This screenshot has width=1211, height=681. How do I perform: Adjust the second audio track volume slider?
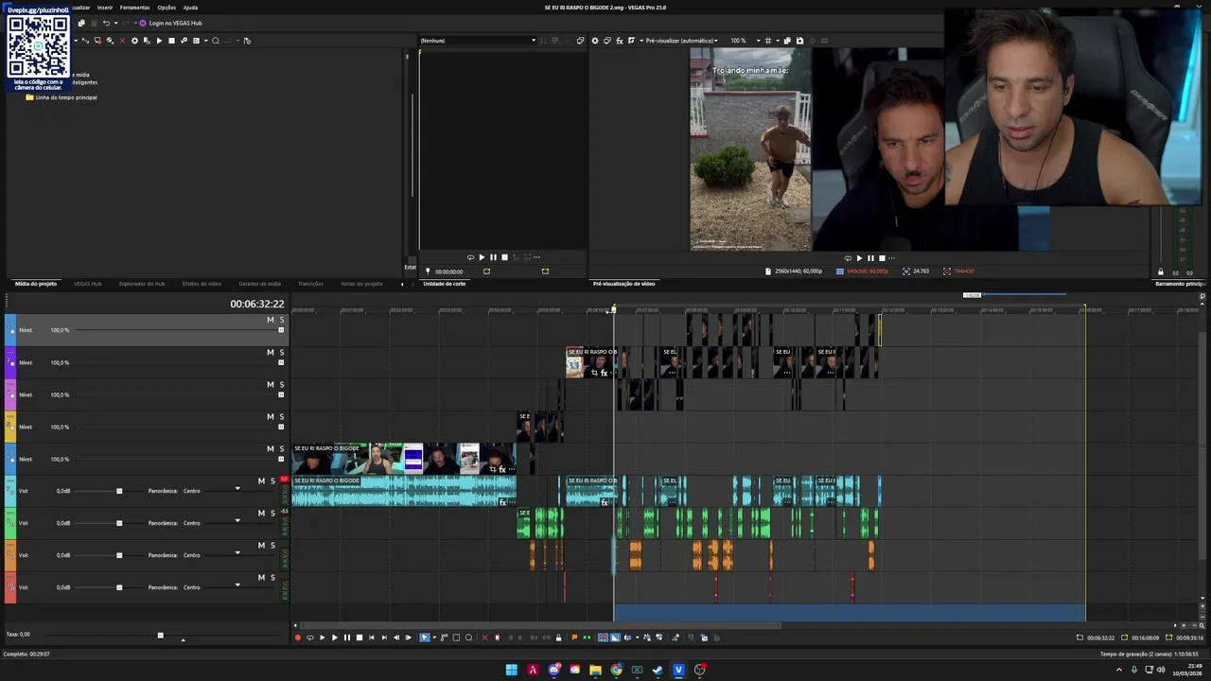pyautogui.click(x=119, y=523)
